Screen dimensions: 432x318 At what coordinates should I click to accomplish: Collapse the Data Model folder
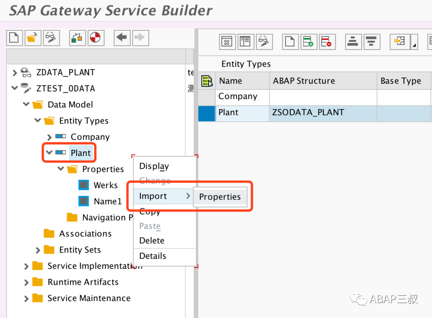pos(26,104)
